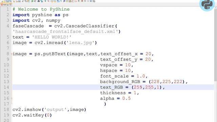217x122 pixels.
Task: Click the word 'pyshine' on line 2
Action: pyautogui.click(x=42, y=15)
